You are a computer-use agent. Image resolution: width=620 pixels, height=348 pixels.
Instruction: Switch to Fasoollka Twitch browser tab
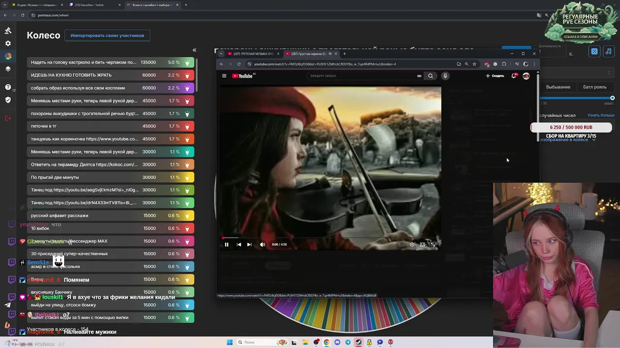coord(94,5)
